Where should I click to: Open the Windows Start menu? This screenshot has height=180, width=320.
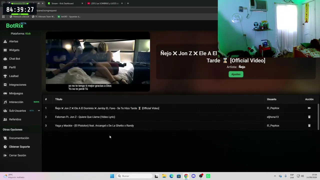pyautogui.click(x=112, y=176)
